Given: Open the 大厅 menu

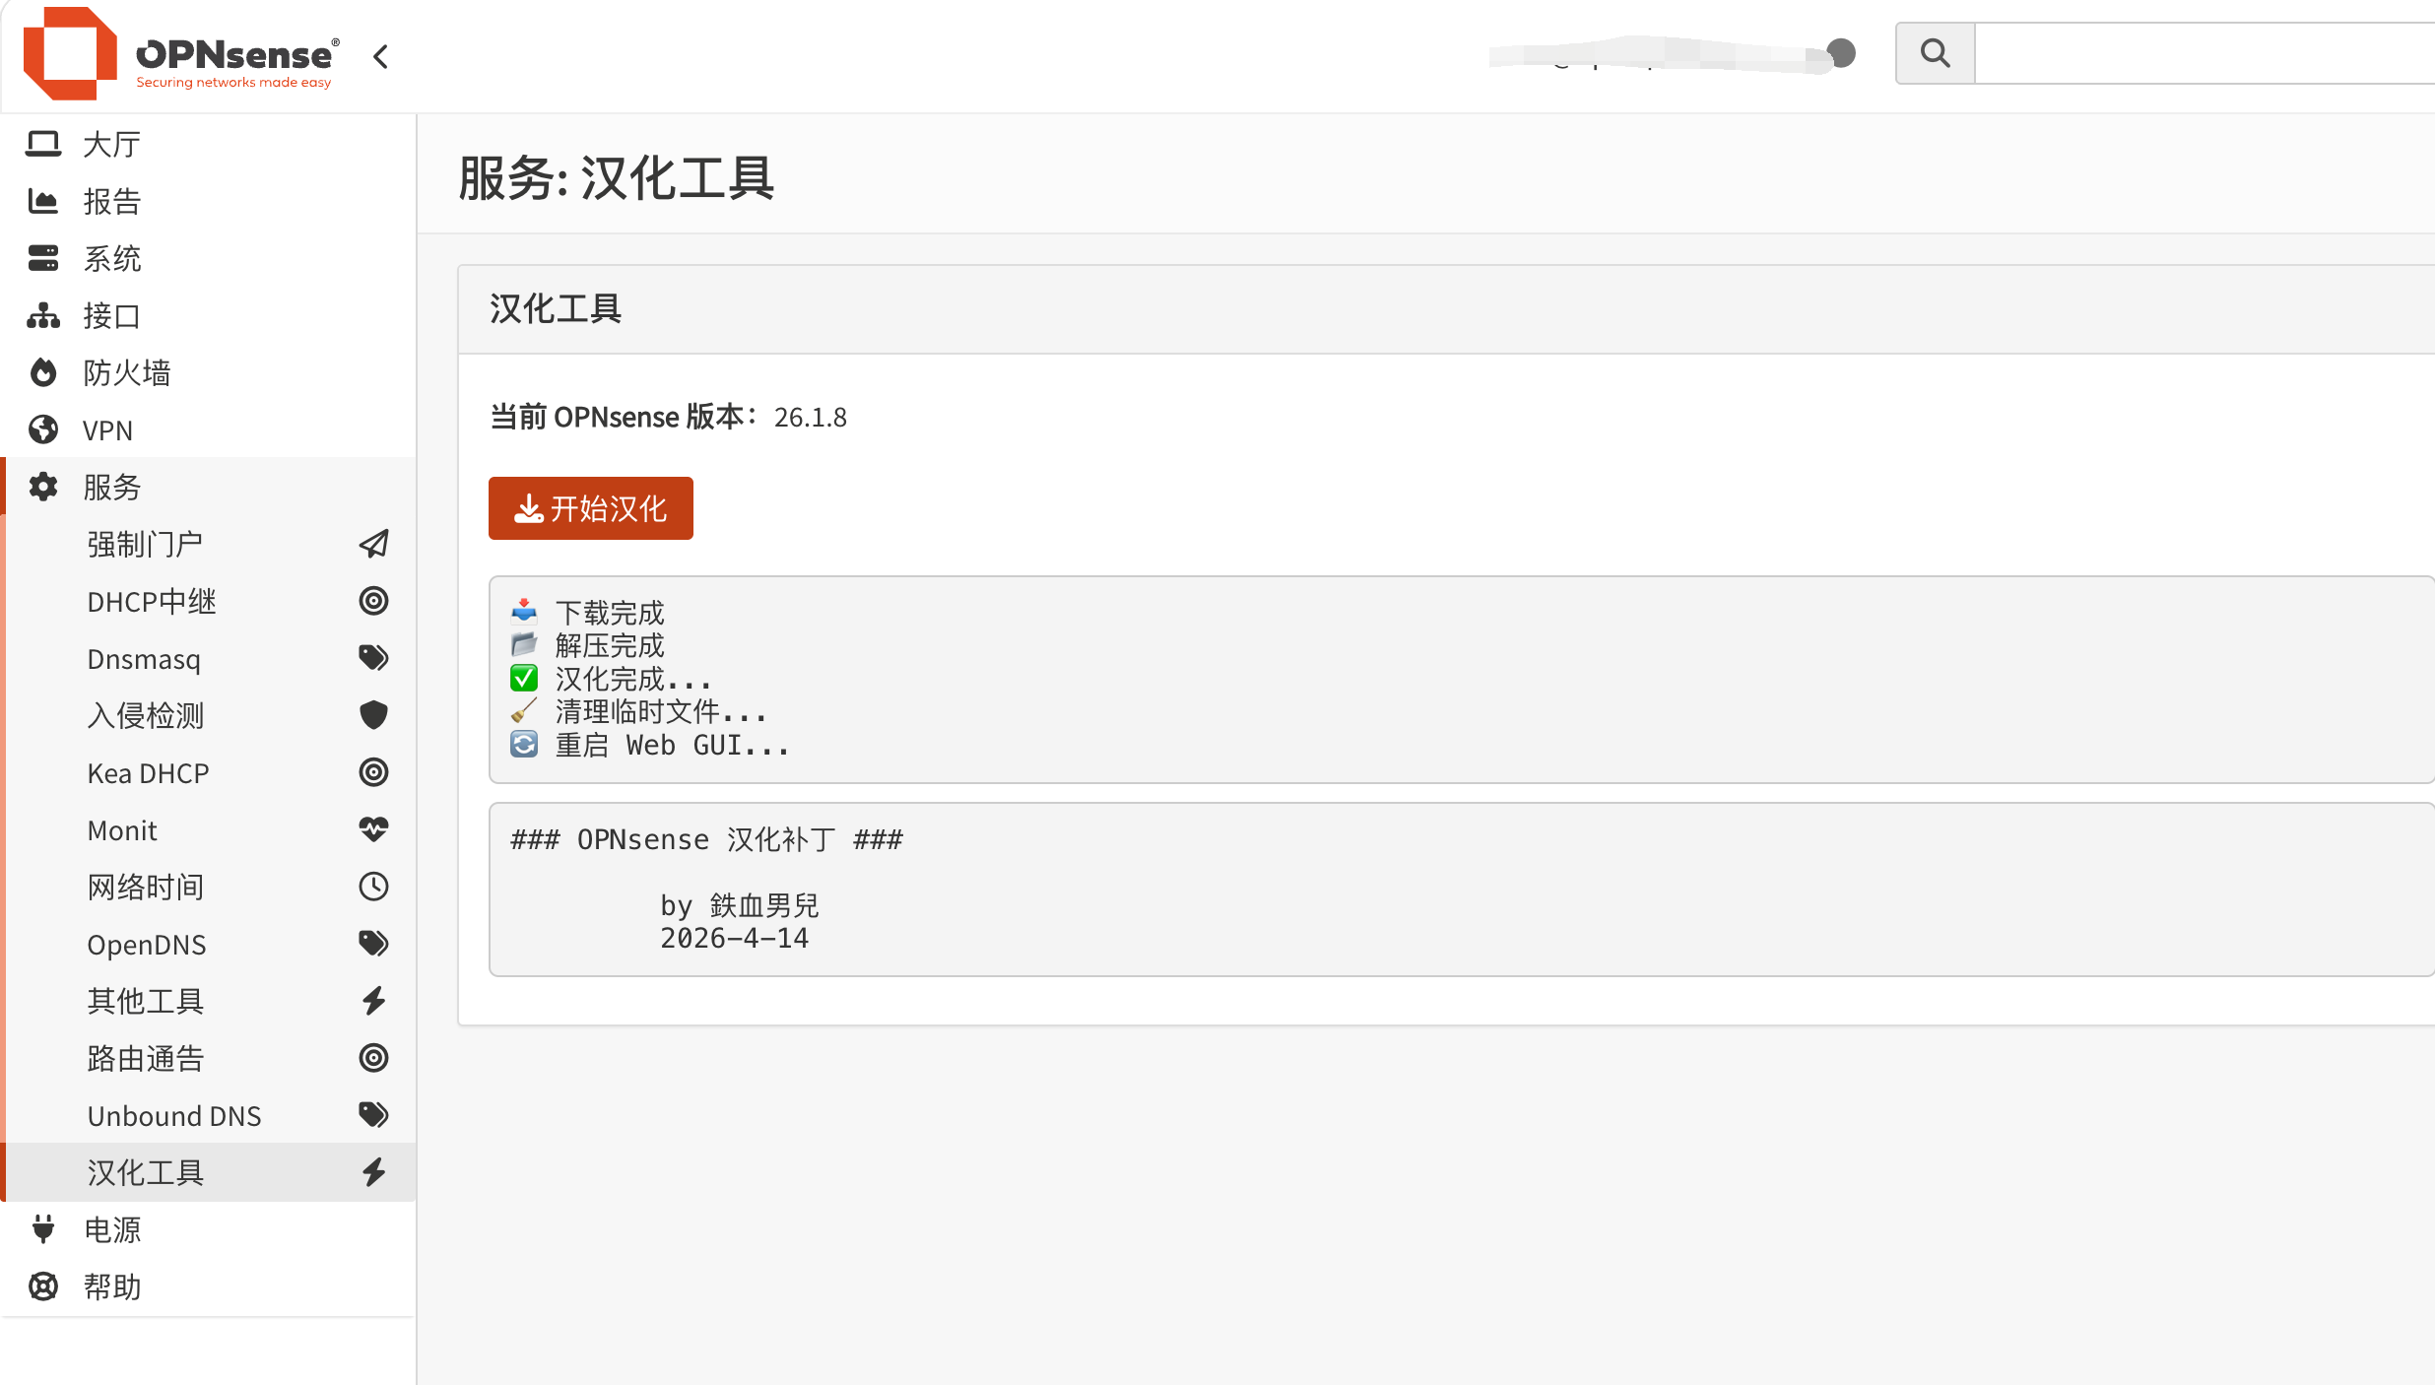Looking at the screenshot, I should (208, 145).
